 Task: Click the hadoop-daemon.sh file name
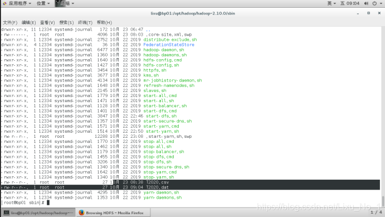point(164,50)
